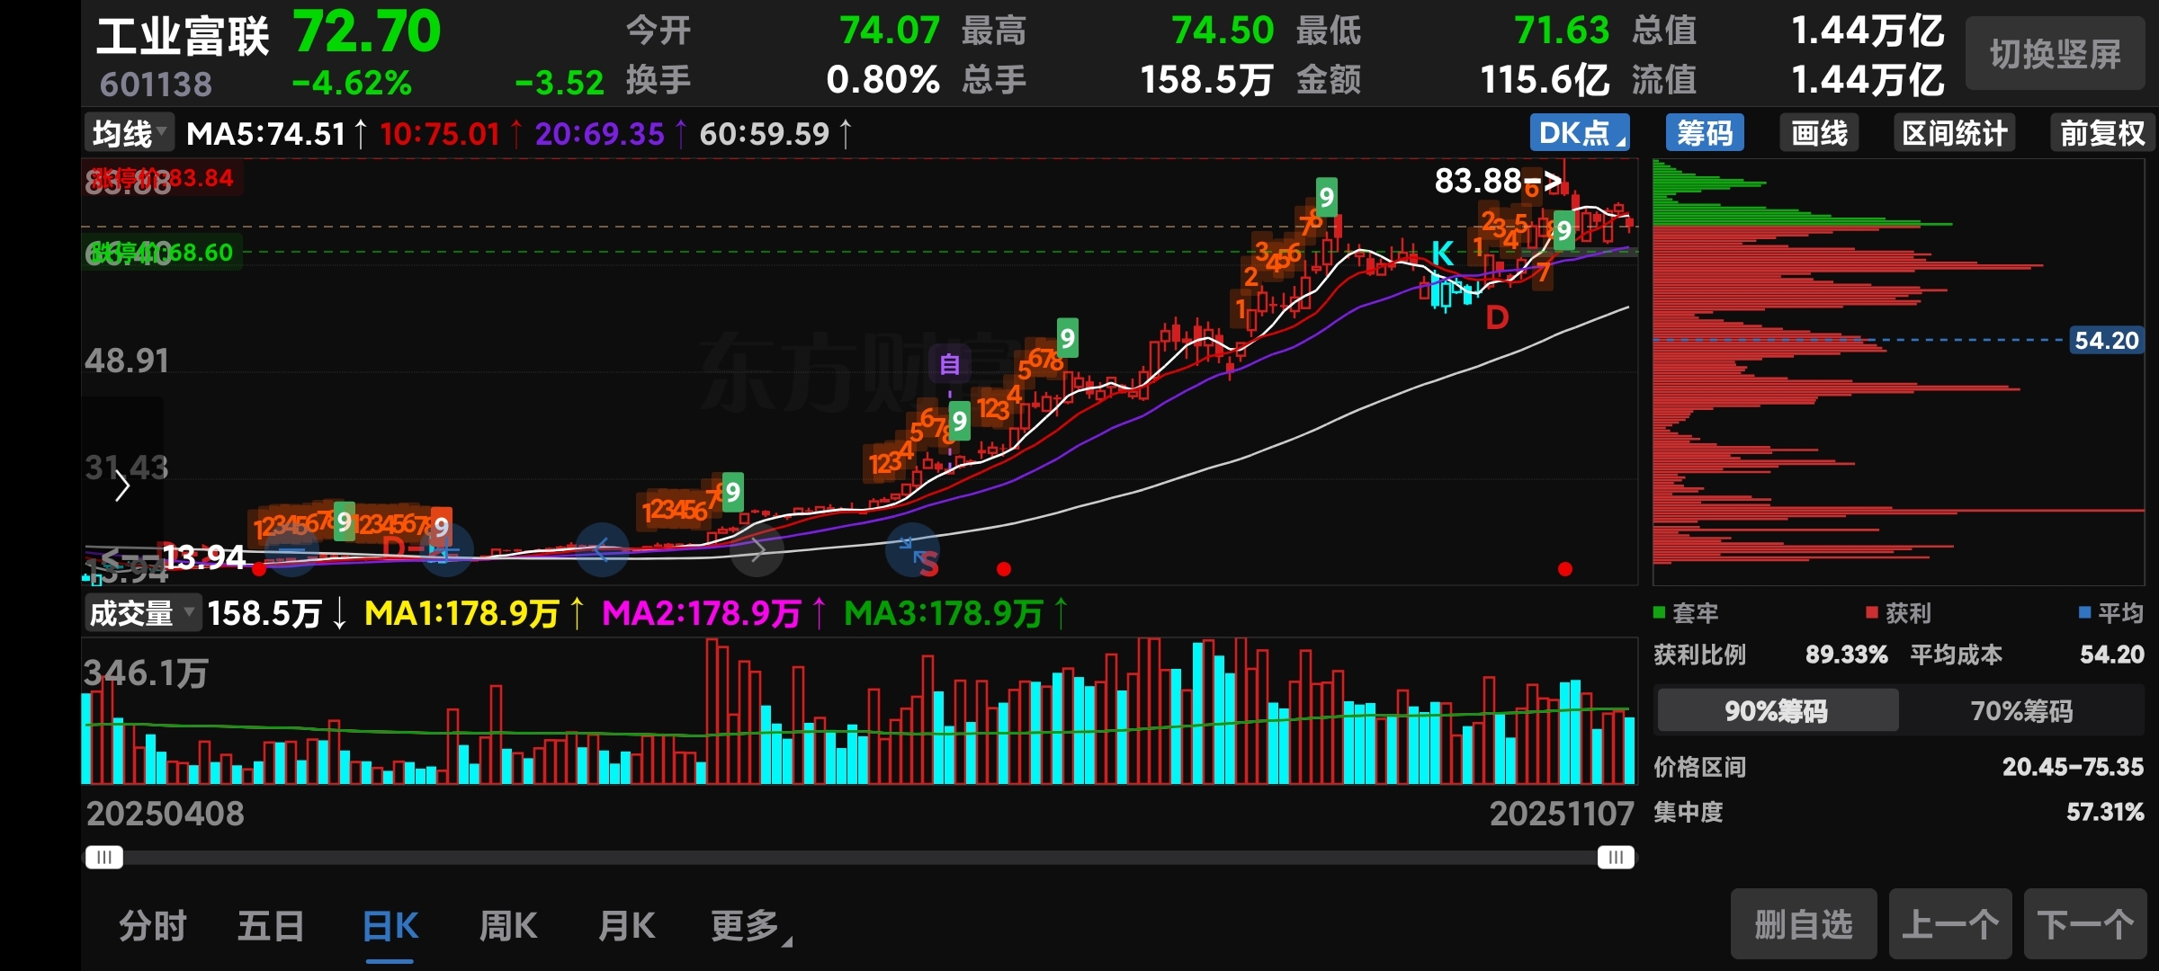The width and height of the screenshot is (2159, 971).
Task: Select the 70%筹码 option
Action: (2021, 711)
